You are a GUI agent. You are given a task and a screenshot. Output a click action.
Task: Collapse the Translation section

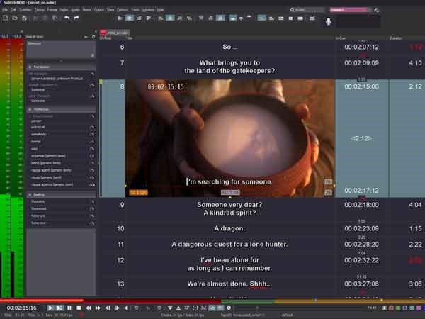point(30,67)
